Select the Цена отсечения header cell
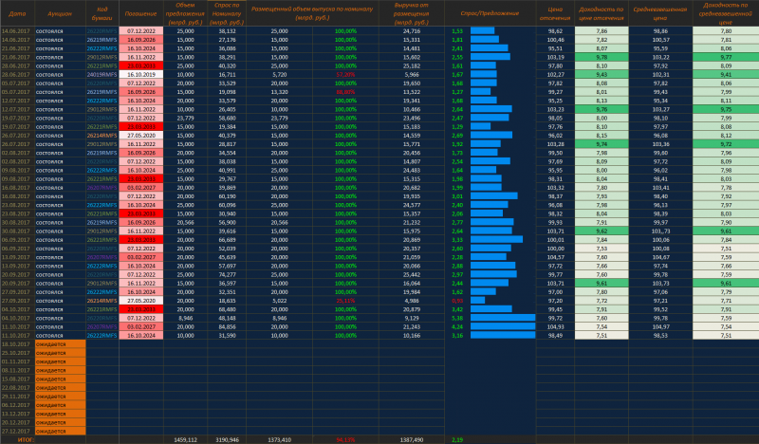 556,14
